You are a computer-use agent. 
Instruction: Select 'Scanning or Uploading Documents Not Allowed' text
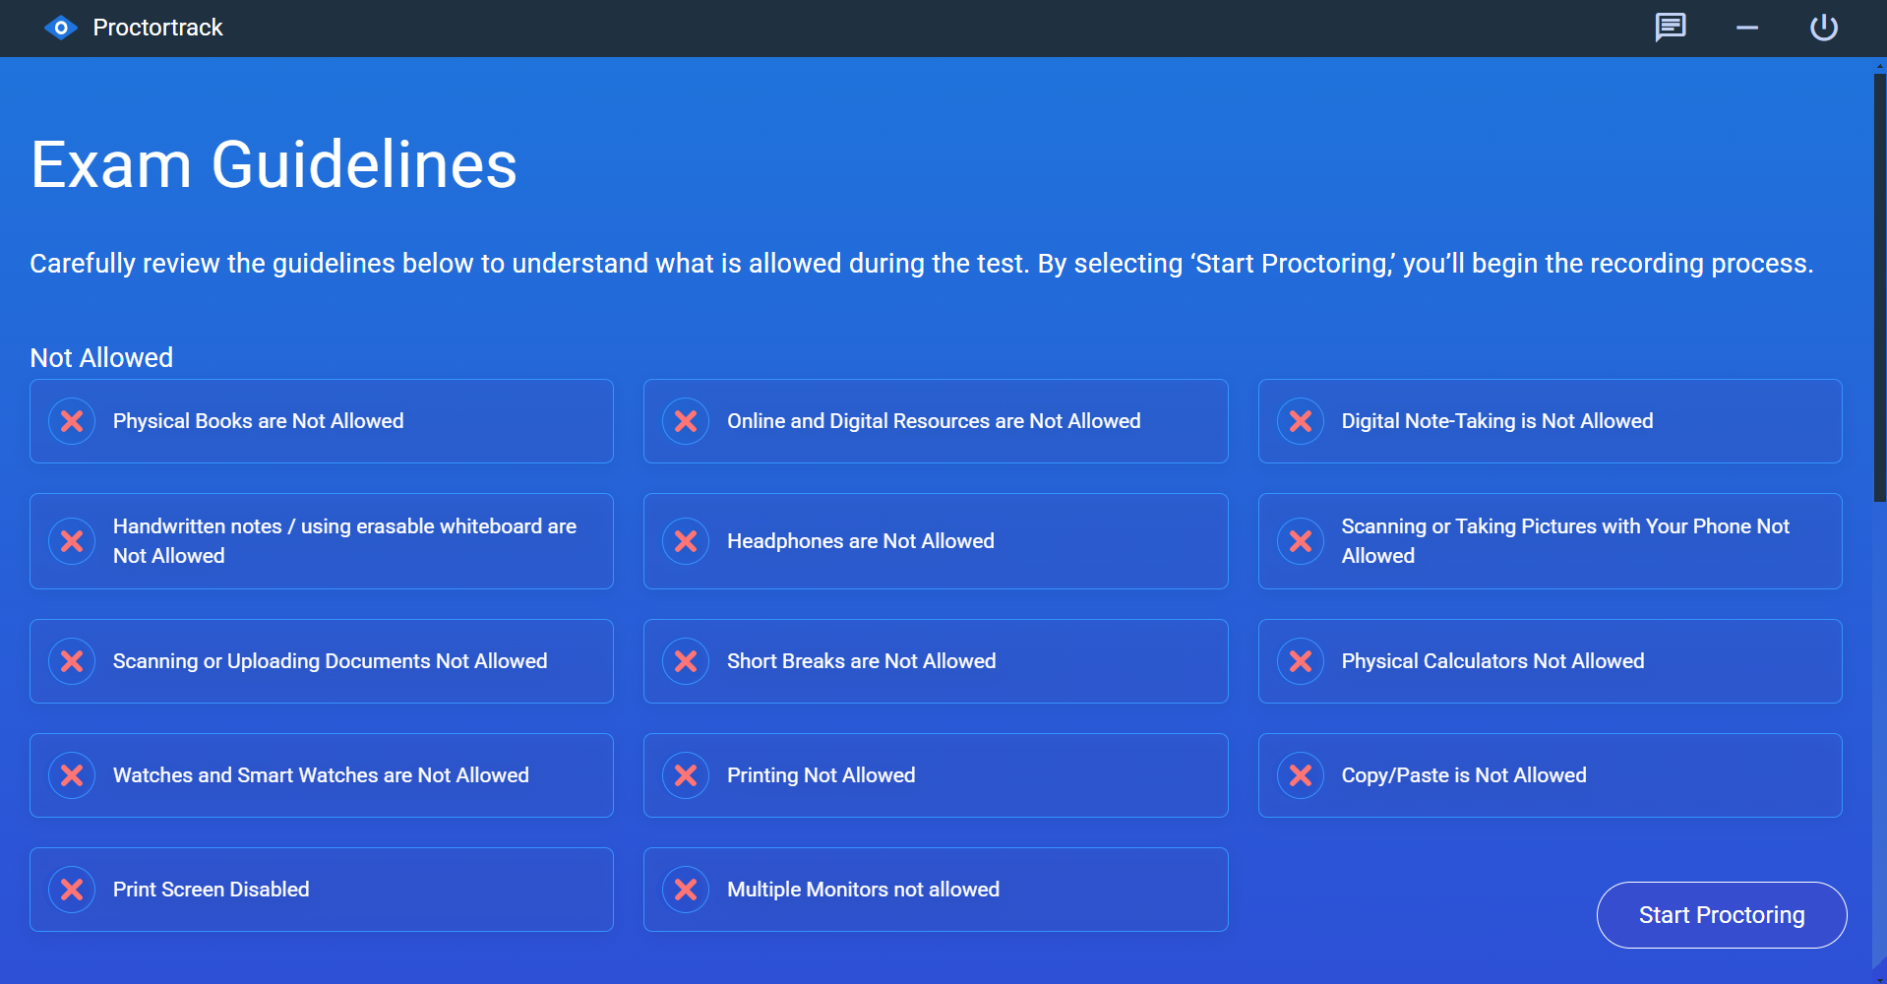point(331,661)
